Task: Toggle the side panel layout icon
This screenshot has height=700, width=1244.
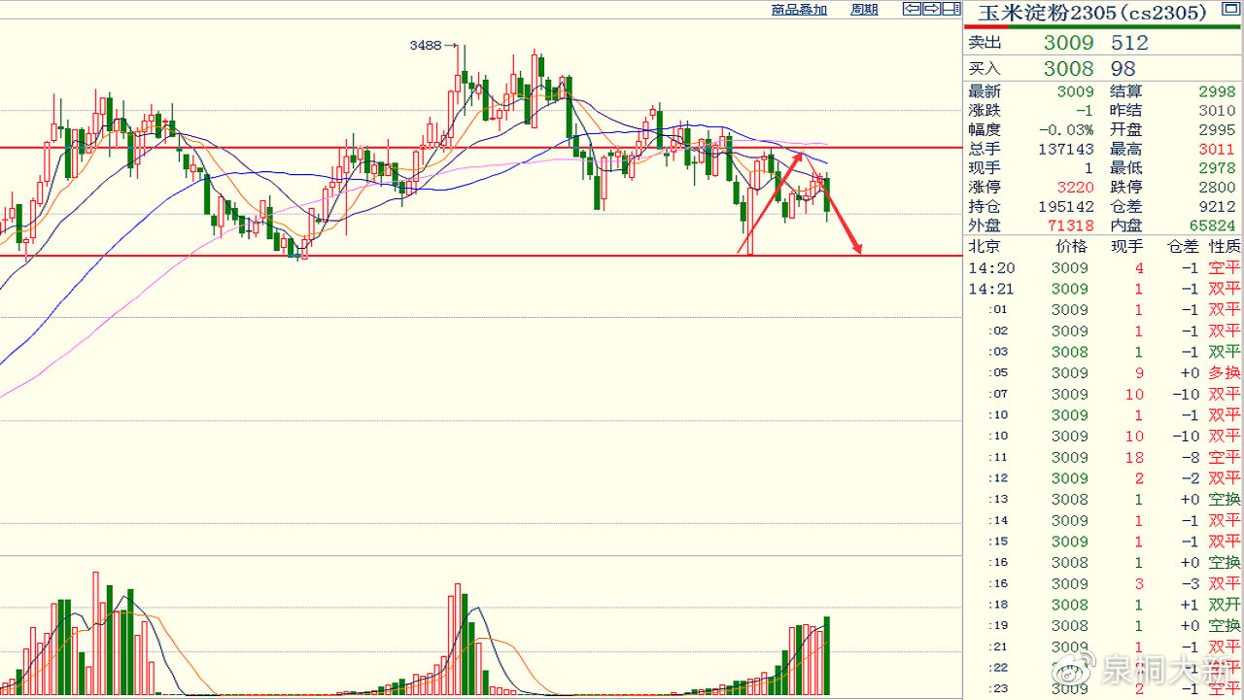Action: [x=951, y=9]
